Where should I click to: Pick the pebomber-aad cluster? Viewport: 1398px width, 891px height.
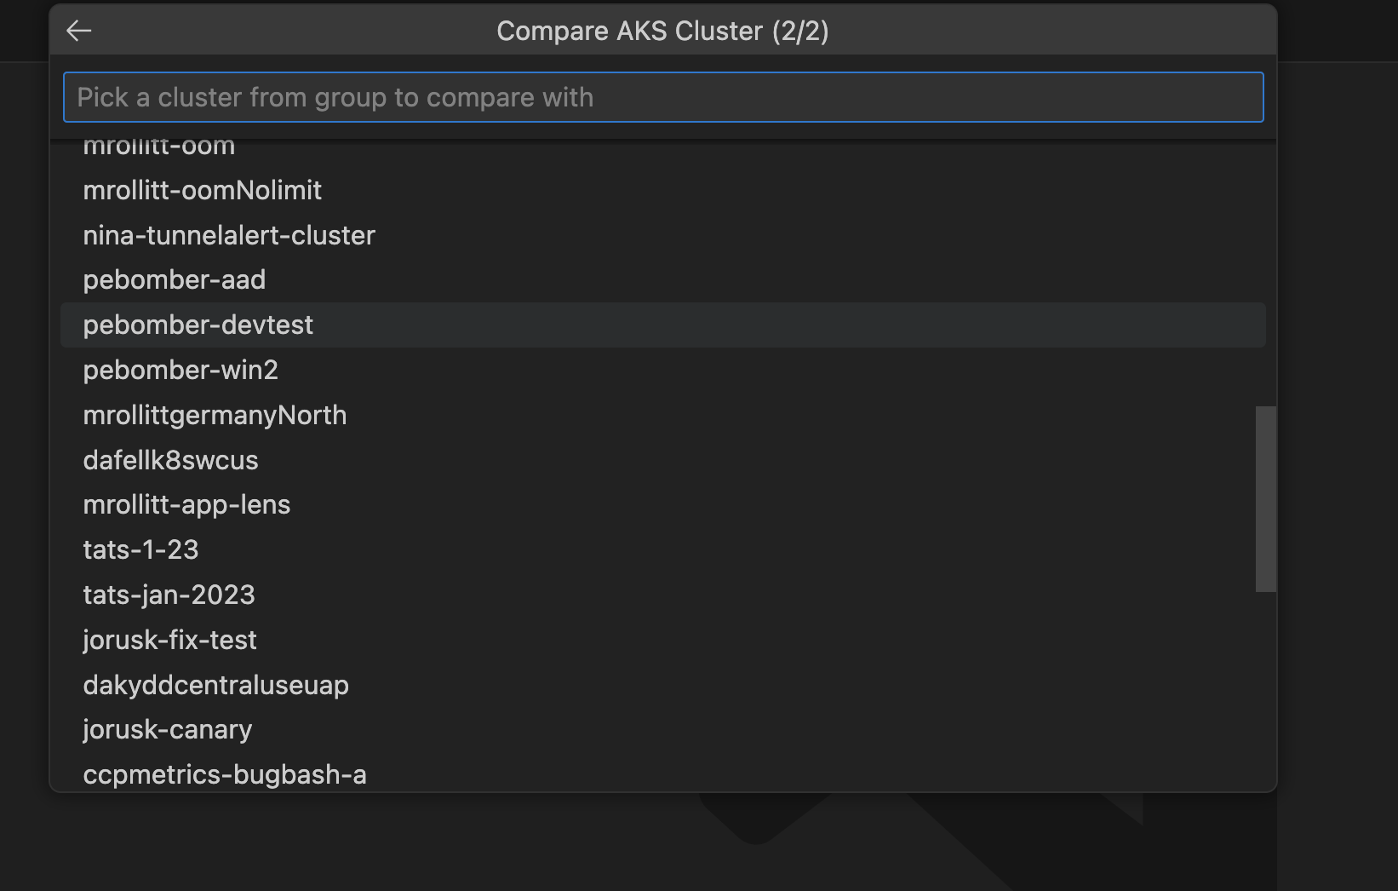point(662,280)
